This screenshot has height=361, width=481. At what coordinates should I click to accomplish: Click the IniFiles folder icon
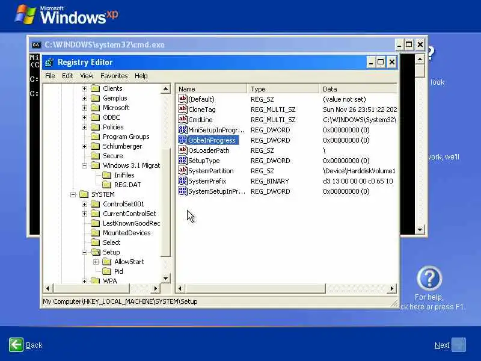(107, 175)
